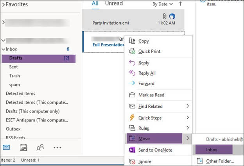This screenshot has width=244, height=166.
Task: Open the Drafts folder
Action: [x=39, y=58]
